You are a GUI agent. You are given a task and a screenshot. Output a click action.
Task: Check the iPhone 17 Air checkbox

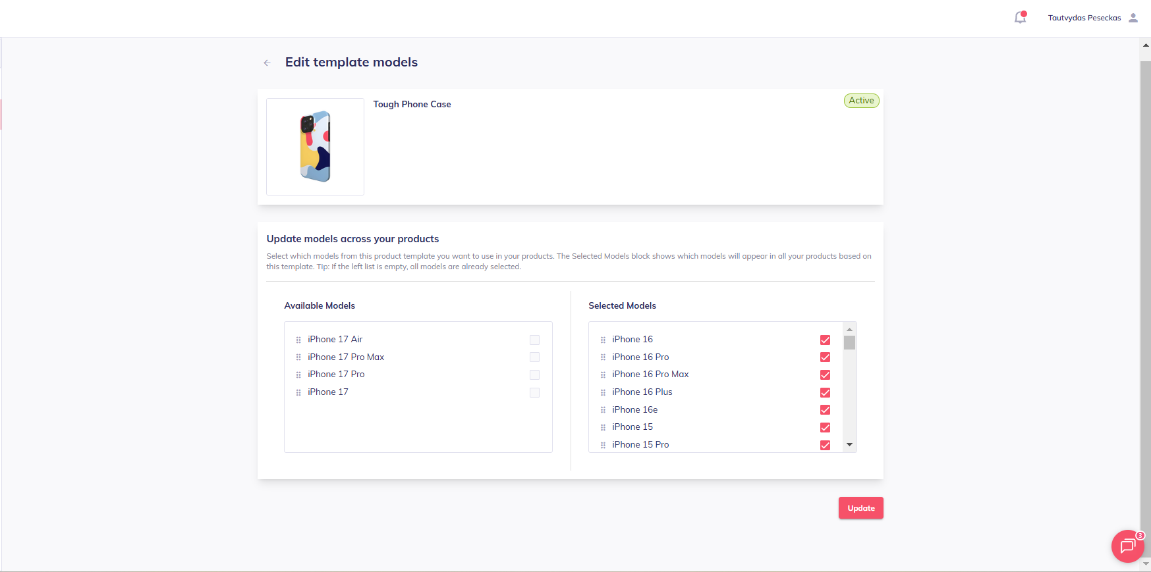(x=534, y=340)
